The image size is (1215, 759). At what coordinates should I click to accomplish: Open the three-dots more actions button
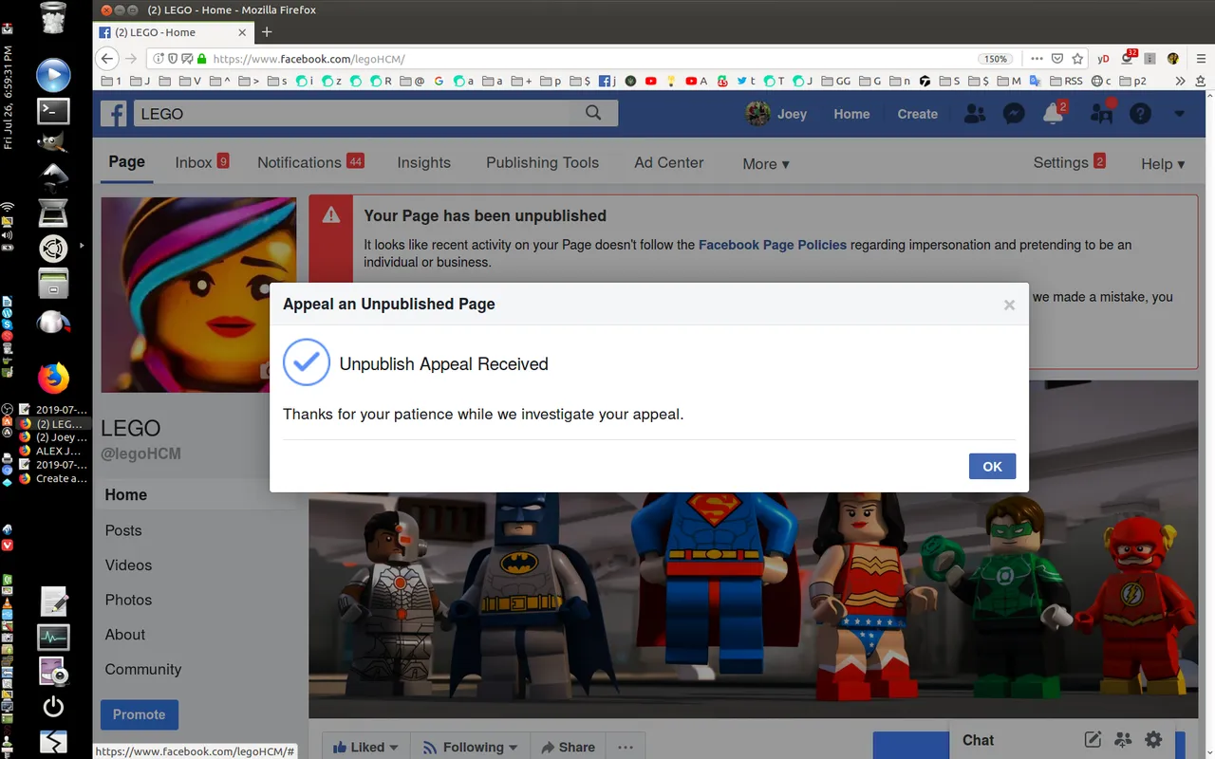click(x=626, y=747)
